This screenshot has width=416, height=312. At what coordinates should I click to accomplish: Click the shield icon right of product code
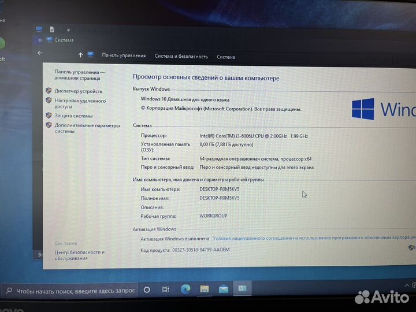tap(411, 247)
